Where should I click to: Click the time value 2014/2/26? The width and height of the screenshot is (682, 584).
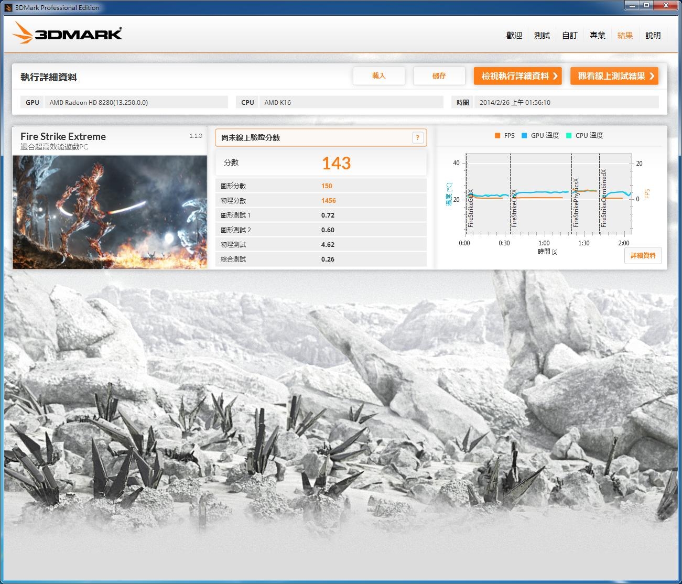[x=515, y=103]
